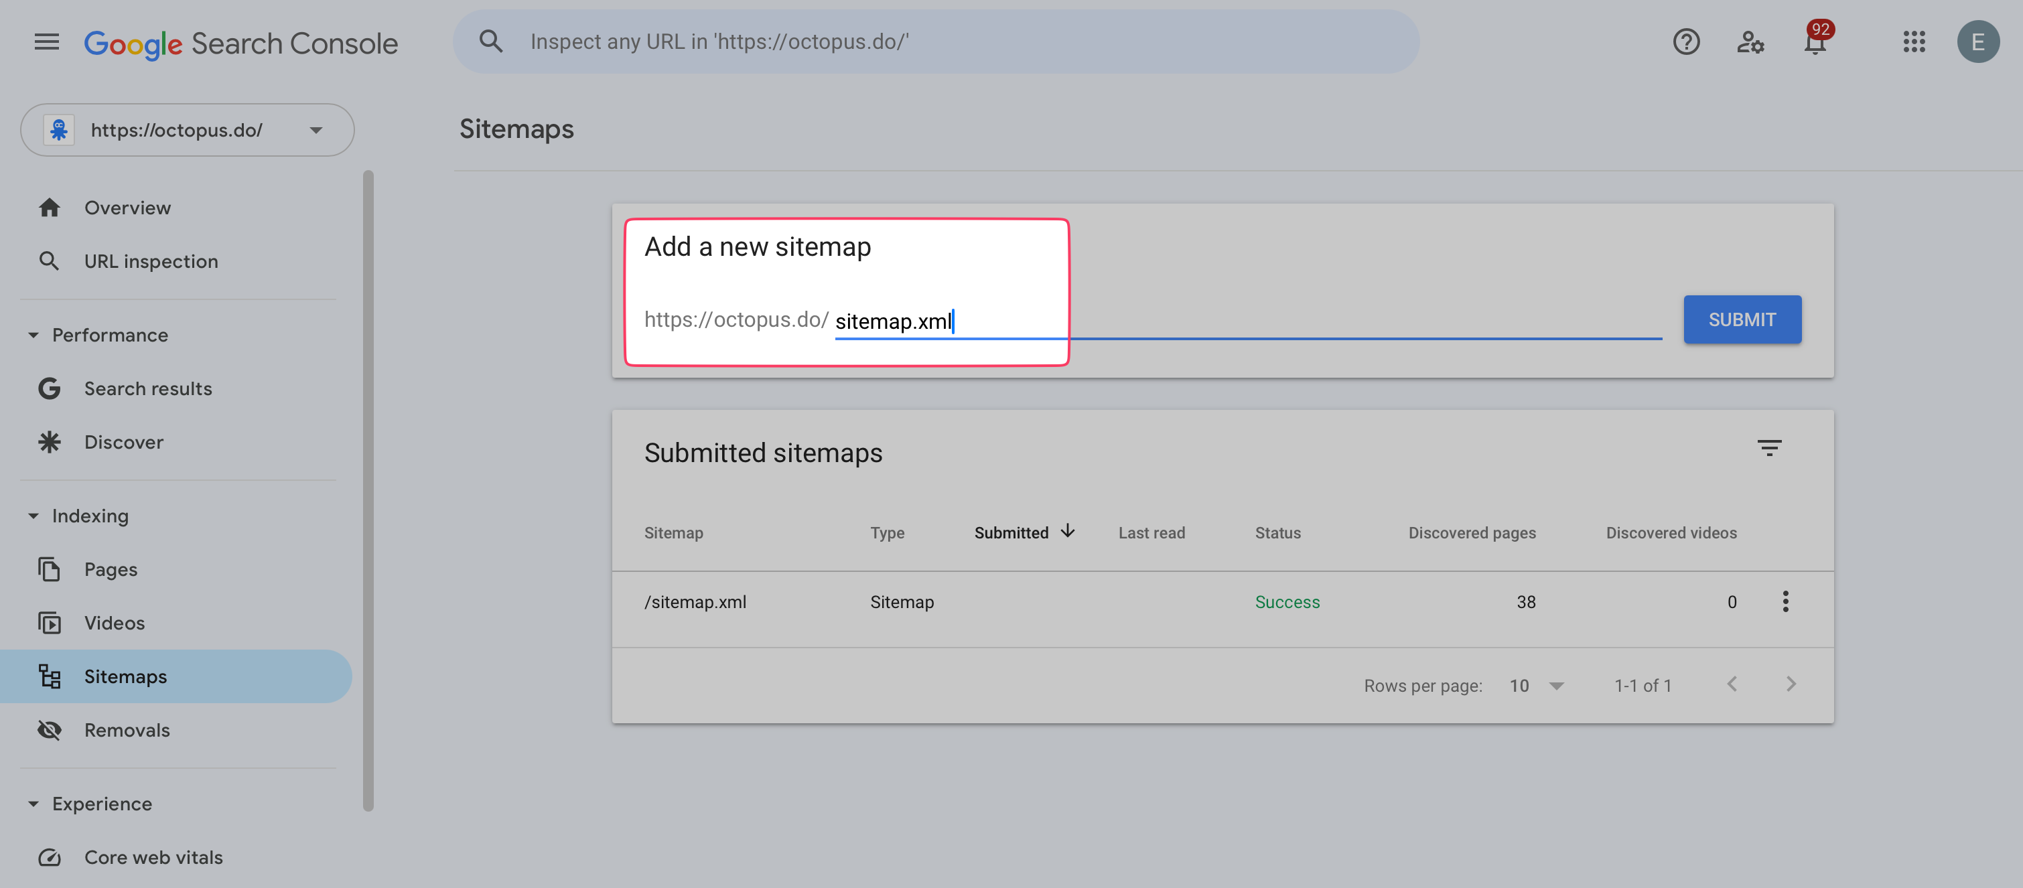Image resolution: width=2023 pixels, height=888 pixels.
Task: Open the filter icon for submitted sitemaps
Action: pos(1768,447)
